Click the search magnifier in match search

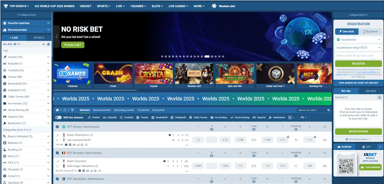(328, 110)
